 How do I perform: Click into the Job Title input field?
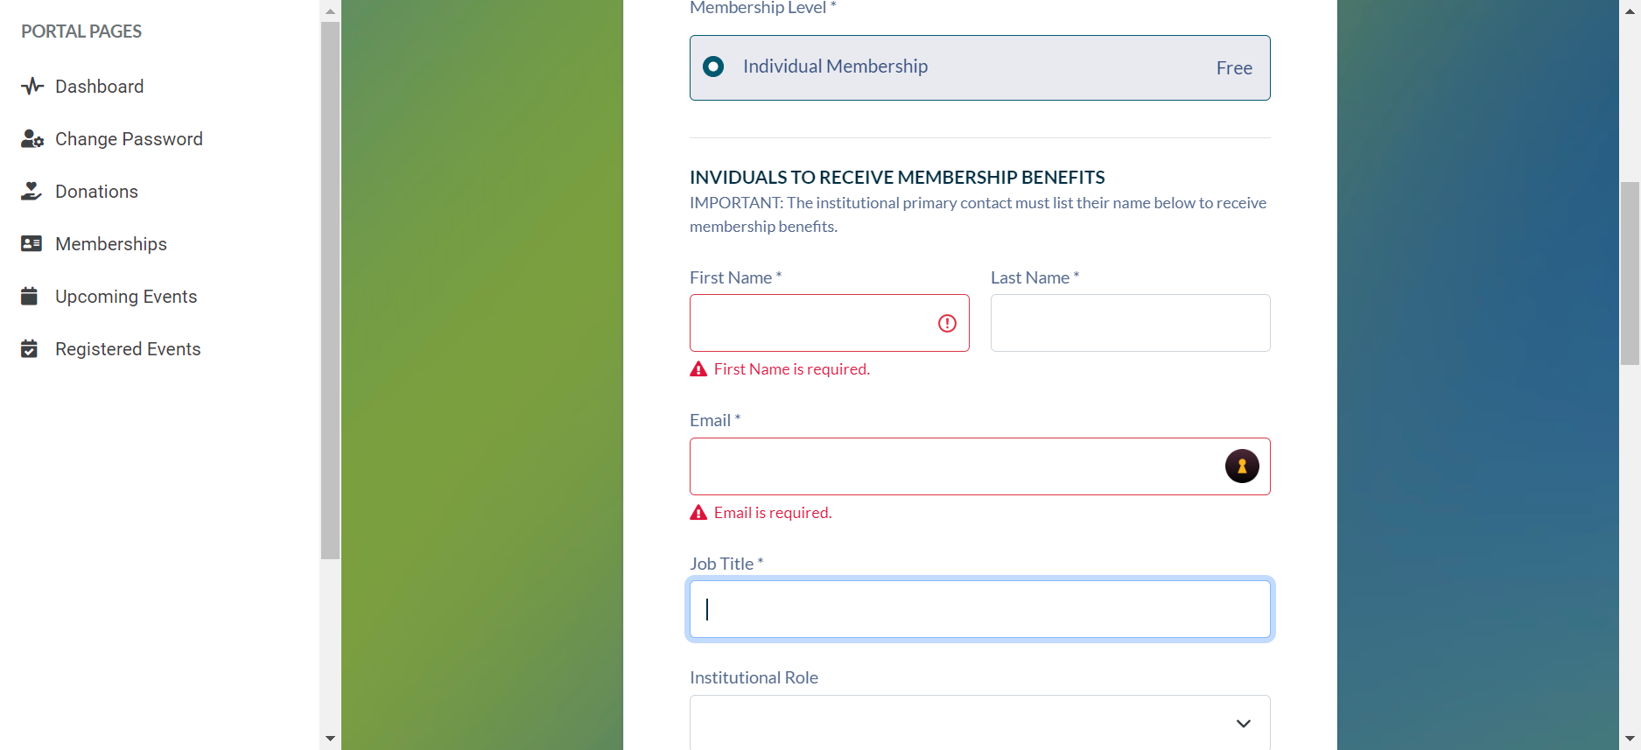click(980, 609)
